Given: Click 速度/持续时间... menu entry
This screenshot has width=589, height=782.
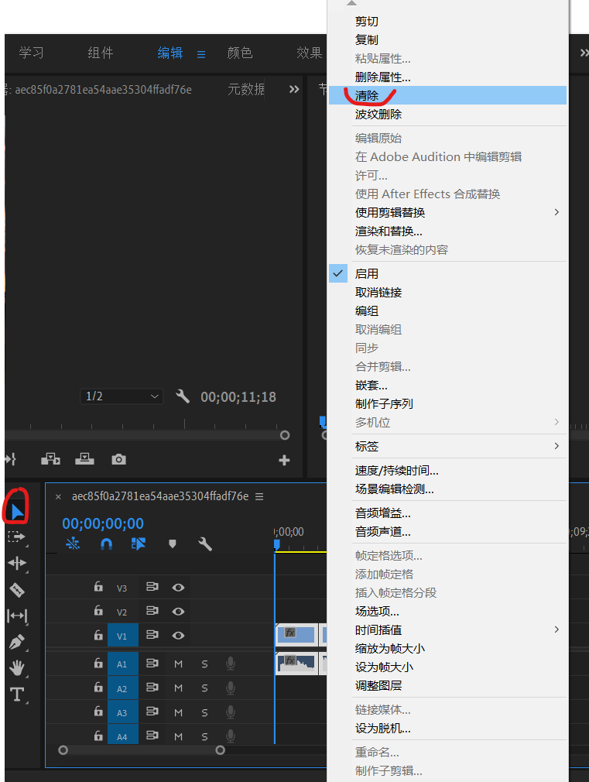Looking at the screenshot, I should tap(397, 471).
